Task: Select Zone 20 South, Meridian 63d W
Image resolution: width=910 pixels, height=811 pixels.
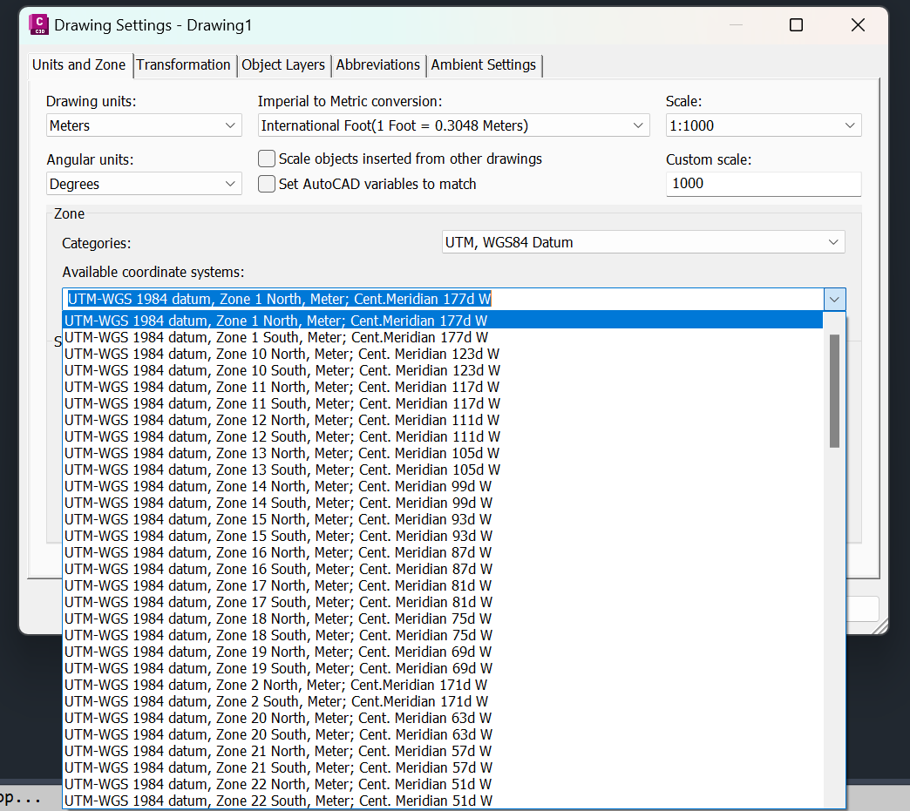Action: pyautogui.click(x=442, y=734)
